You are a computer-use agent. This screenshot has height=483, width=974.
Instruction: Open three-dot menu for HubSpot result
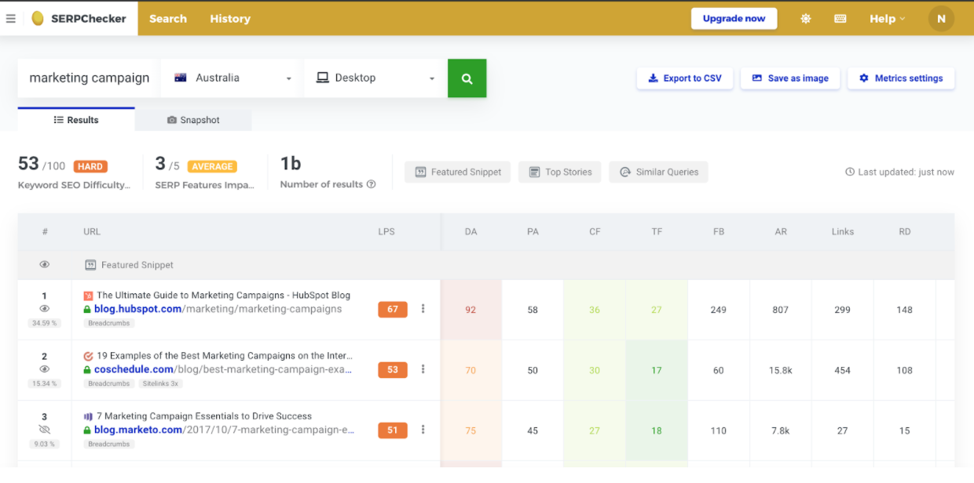pyautogui.click(x=423, y=309)
